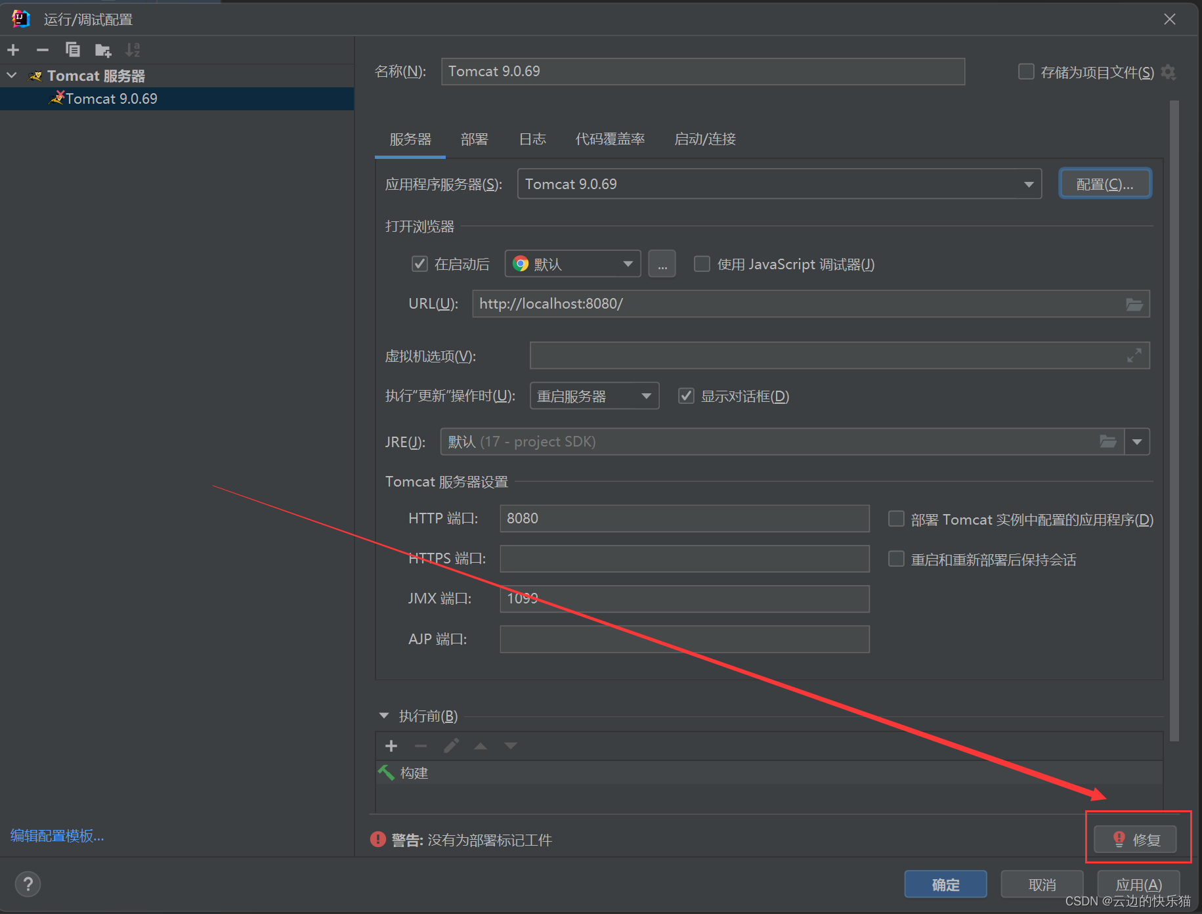
Task: Toggle show dialog checkbox
Action: pyautogui.click(x=686, y=396)
